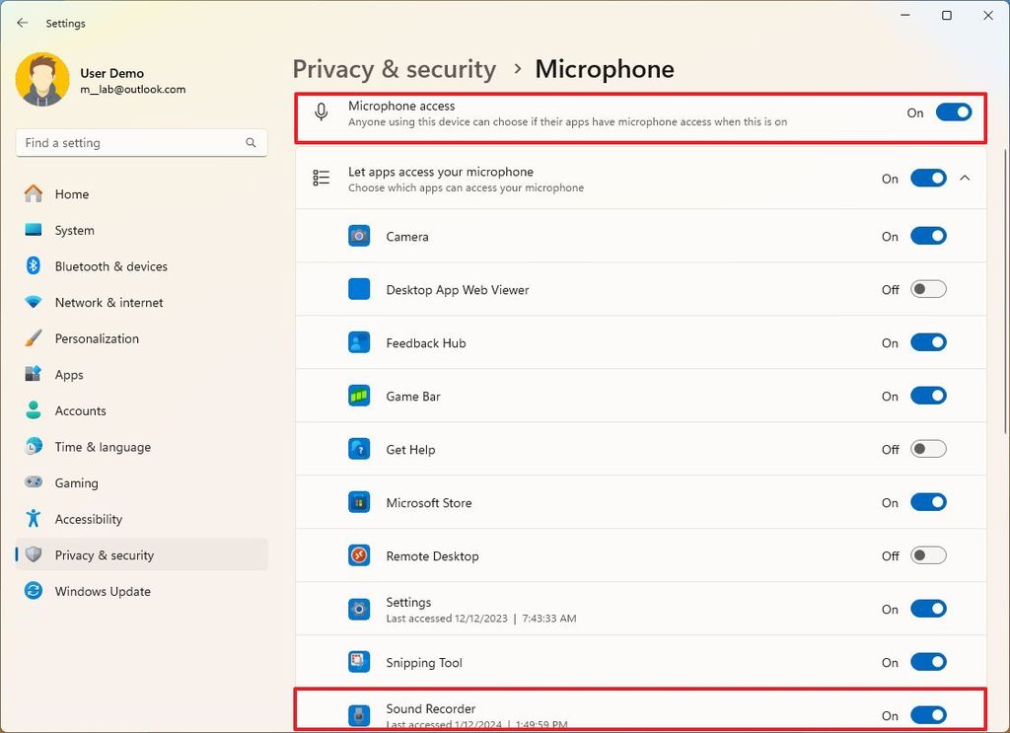Toggle off Microphone access

point(953,112)
